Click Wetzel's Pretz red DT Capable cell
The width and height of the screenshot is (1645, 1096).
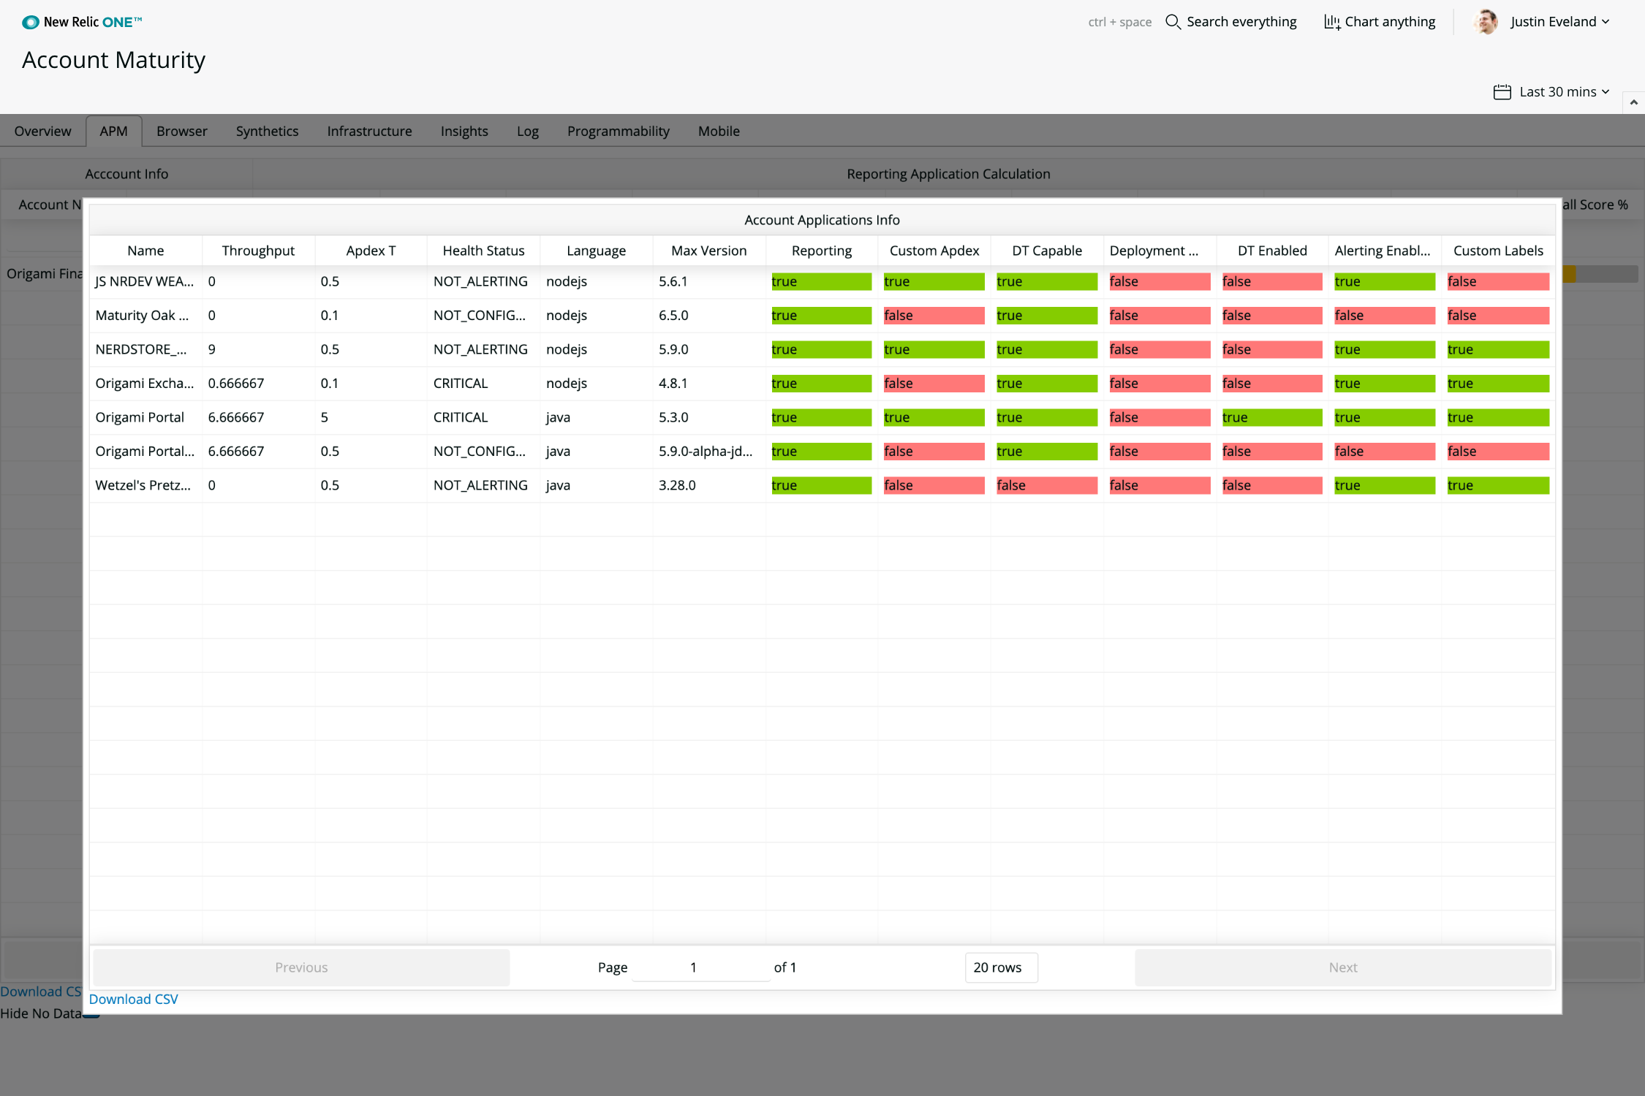click(x=1046, y=485)
